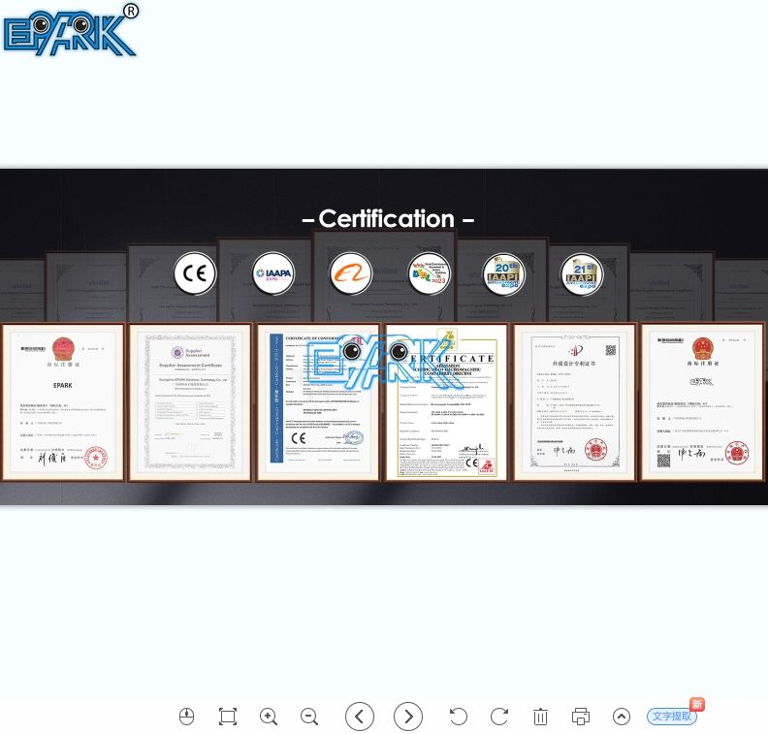This screenshot has height=734, width=768.
Task: Go to the previous image
Action: click(x=360, y=717)
